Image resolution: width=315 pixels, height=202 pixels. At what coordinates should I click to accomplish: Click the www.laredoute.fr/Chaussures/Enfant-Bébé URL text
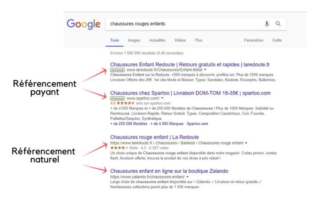pos(164,70)
